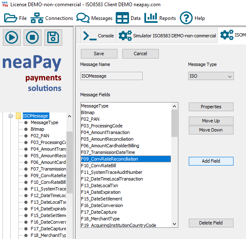Select MessageType in Message Fields list
246x239 pixels.
(x=126, y=106)
